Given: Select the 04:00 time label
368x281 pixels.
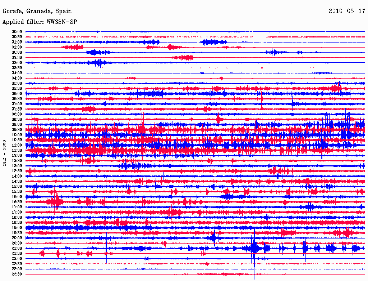Looking at the screenshot, I should pyautogui.click(x=17, y=73).
